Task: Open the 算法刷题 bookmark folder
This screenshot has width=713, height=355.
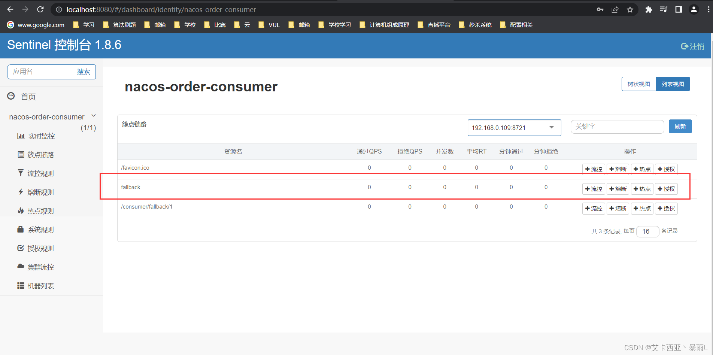Action: pos(119,25)
